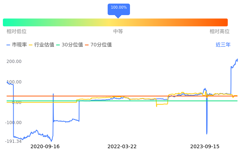Click the 2023-09-15 date axis label
The image size is (247, 159).
pos(205,147)
